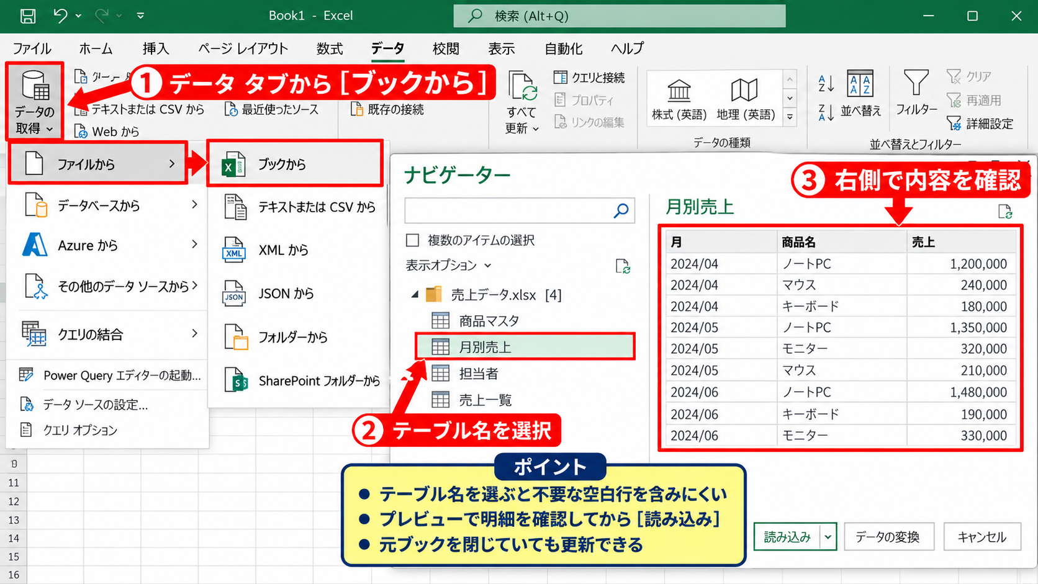1038x584 pixels.
Task: Choose XML から from file submenu
Action: 297,250
